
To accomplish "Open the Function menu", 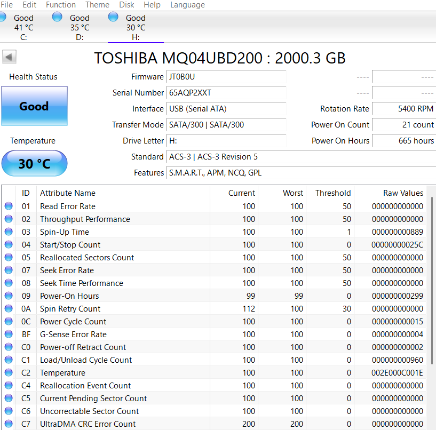I will coord(61,5).
